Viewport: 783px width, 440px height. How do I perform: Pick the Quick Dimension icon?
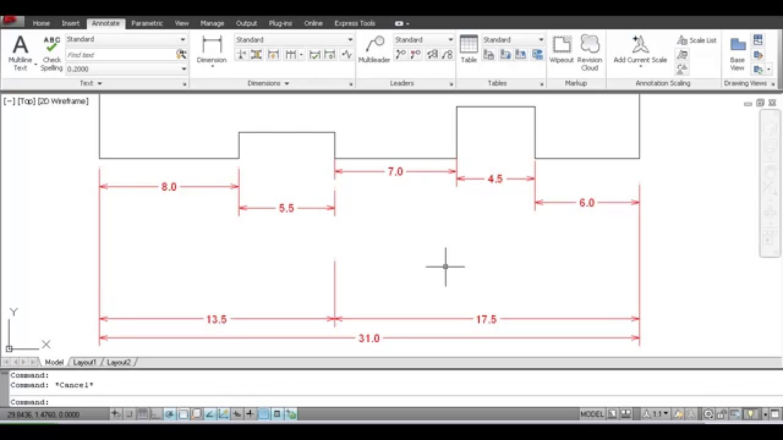[x=273, y=54]
